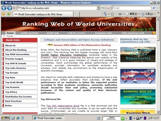Screen dimensions: 161x121
Task: Open the recent pages dropdown beside Forward
Action: tap(14, 8)
